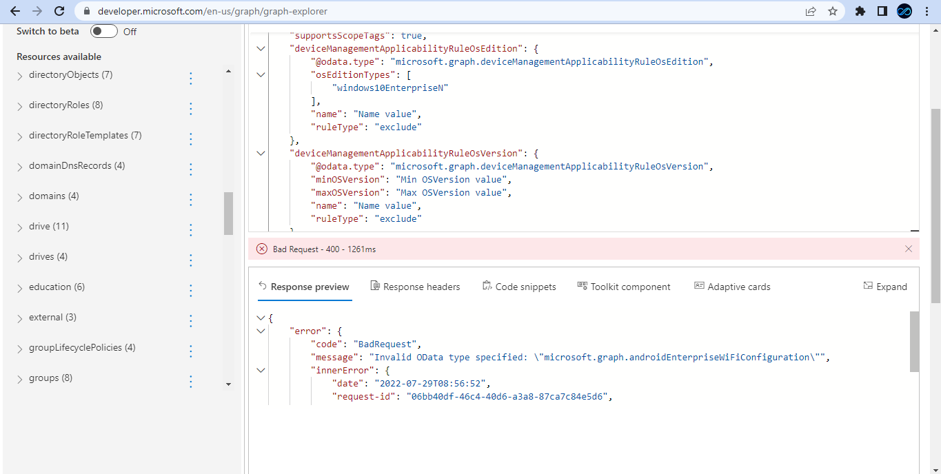Expand the education (6) resource
The image size is (941, 474).
click(x=20, y=289)
